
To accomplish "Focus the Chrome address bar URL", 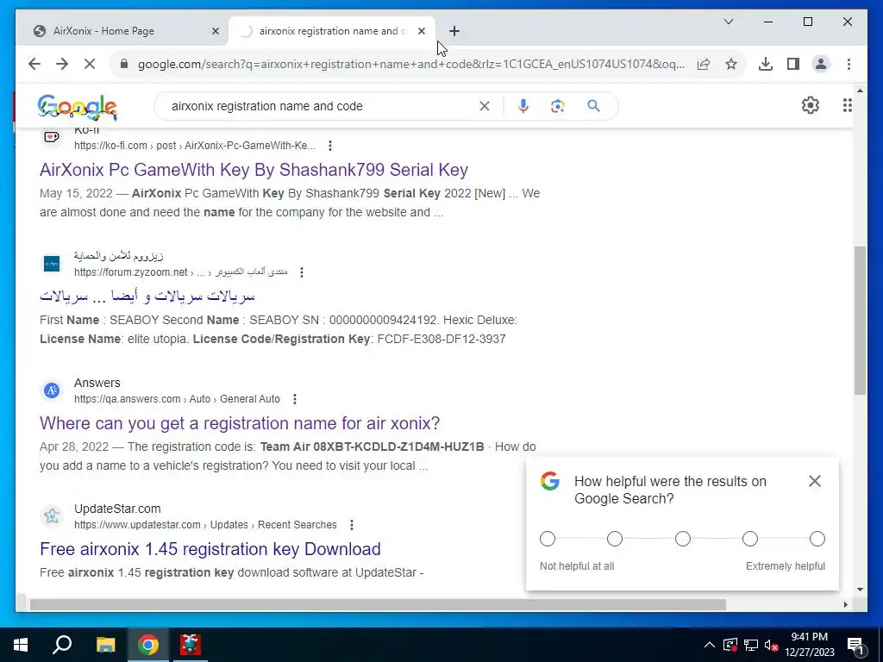I will 411,64.
